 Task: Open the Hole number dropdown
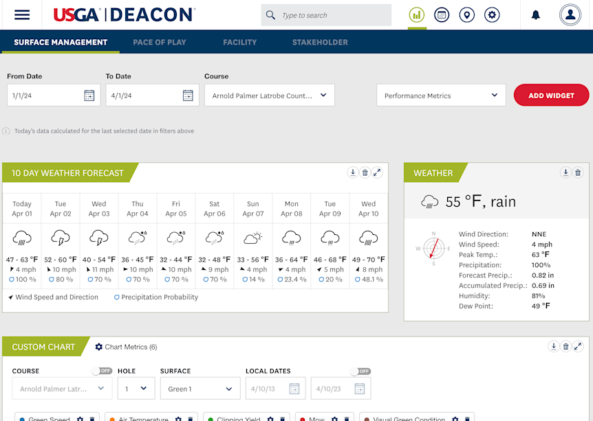[x=136, y=388]
